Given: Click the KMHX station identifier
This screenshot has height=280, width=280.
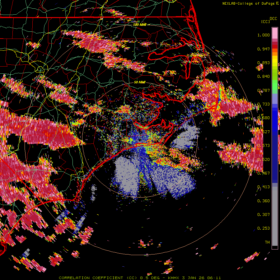Looking at the screenshot, I should (x=174, y=278).
